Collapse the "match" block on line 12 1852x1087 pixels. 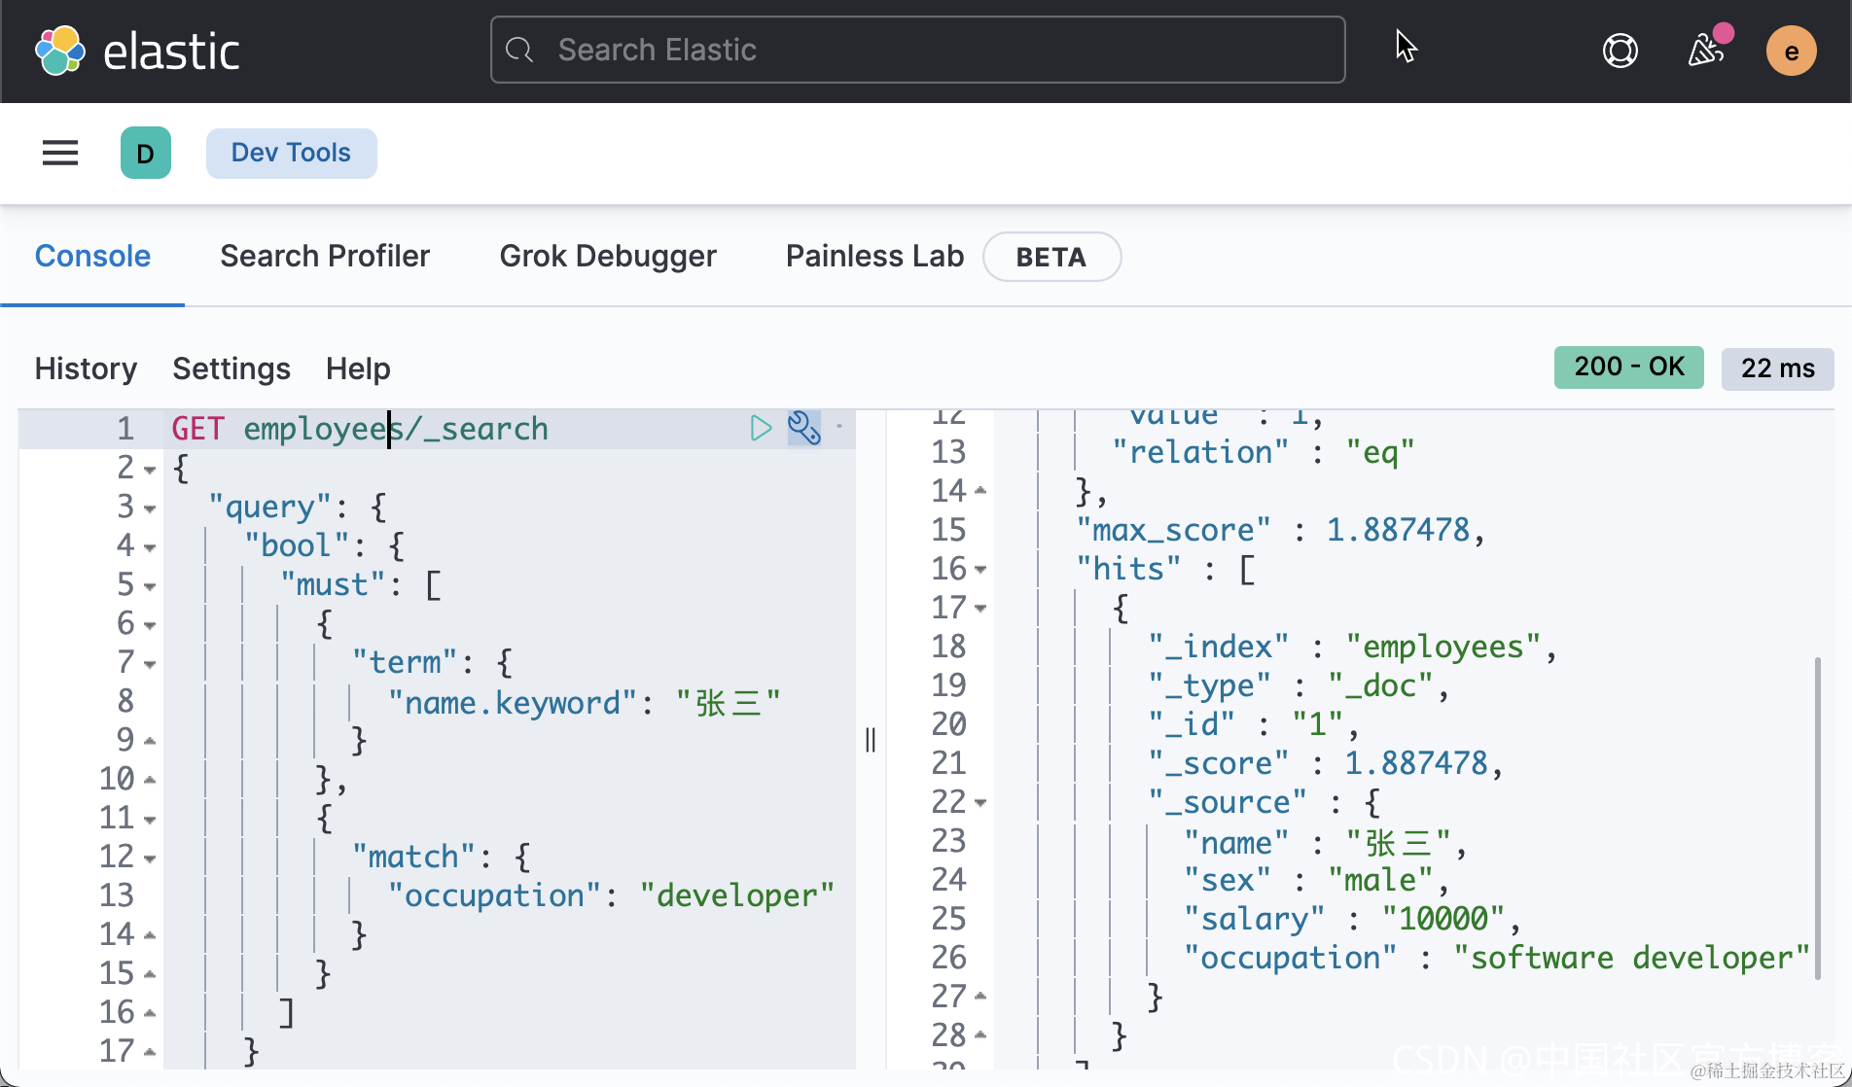[x=150, y=859]
